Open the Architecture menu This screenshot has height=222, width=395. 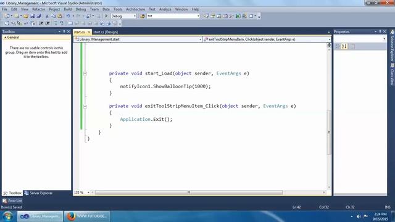click(x=135, y=9)
